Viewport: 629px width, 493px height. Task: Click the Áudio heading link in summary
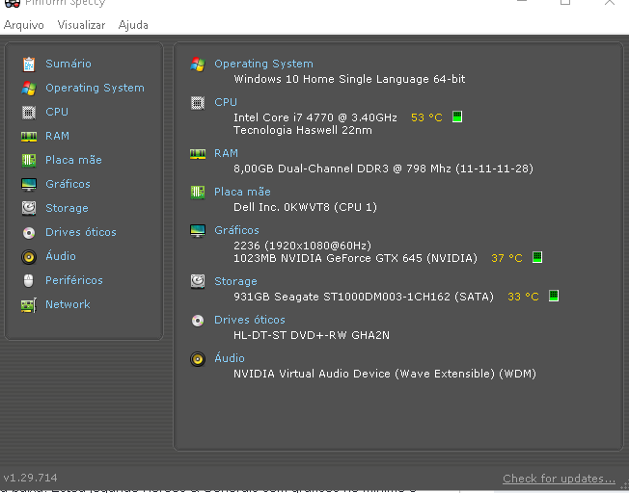point(230,358)
